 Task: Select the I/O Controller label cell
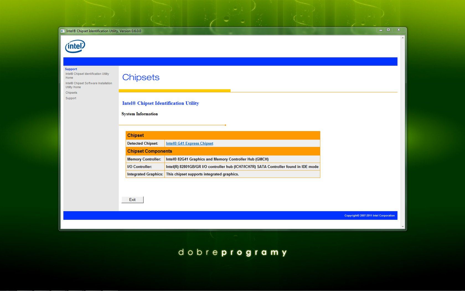145,167
